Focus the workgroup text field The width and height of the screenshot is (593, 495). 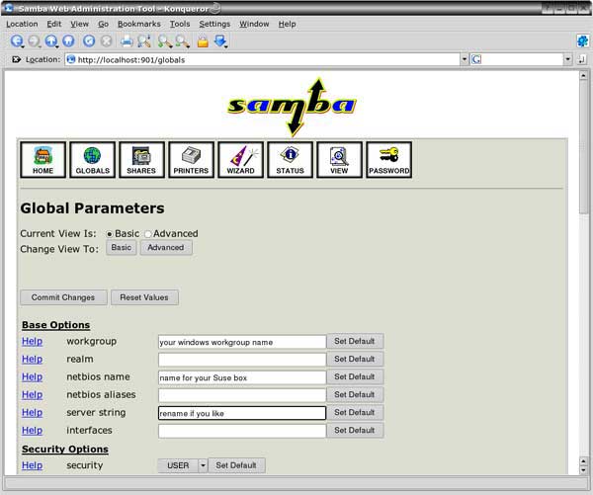pos(242,342)
